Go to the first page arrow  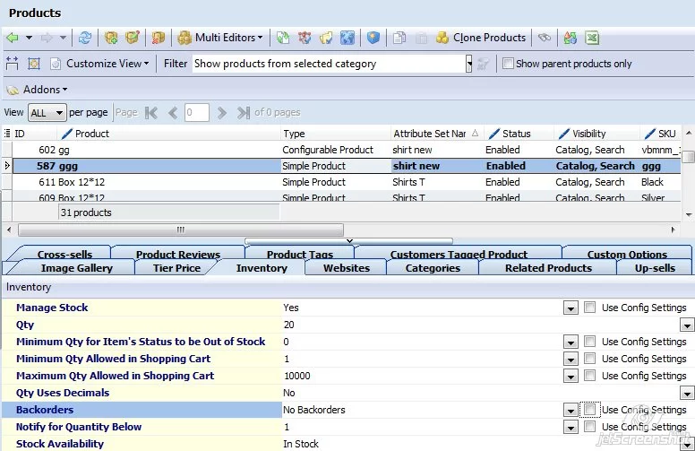point(151,113)
